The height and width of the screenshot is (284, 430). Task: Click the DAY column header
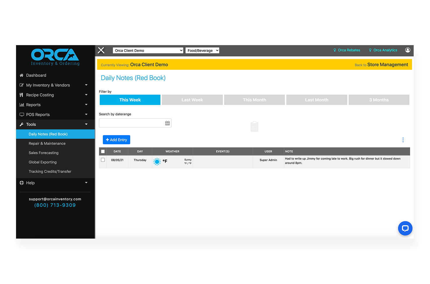coord(140,151)
